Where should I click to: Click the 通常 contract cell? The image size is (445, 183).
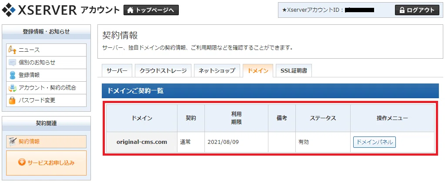191,142
